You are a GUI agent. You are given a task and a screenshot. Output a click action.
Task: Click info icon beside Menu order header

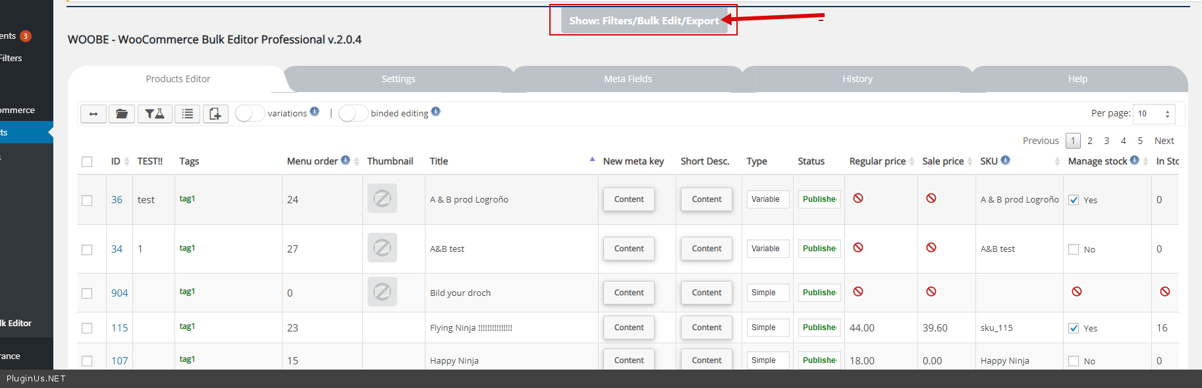(345, 160)
